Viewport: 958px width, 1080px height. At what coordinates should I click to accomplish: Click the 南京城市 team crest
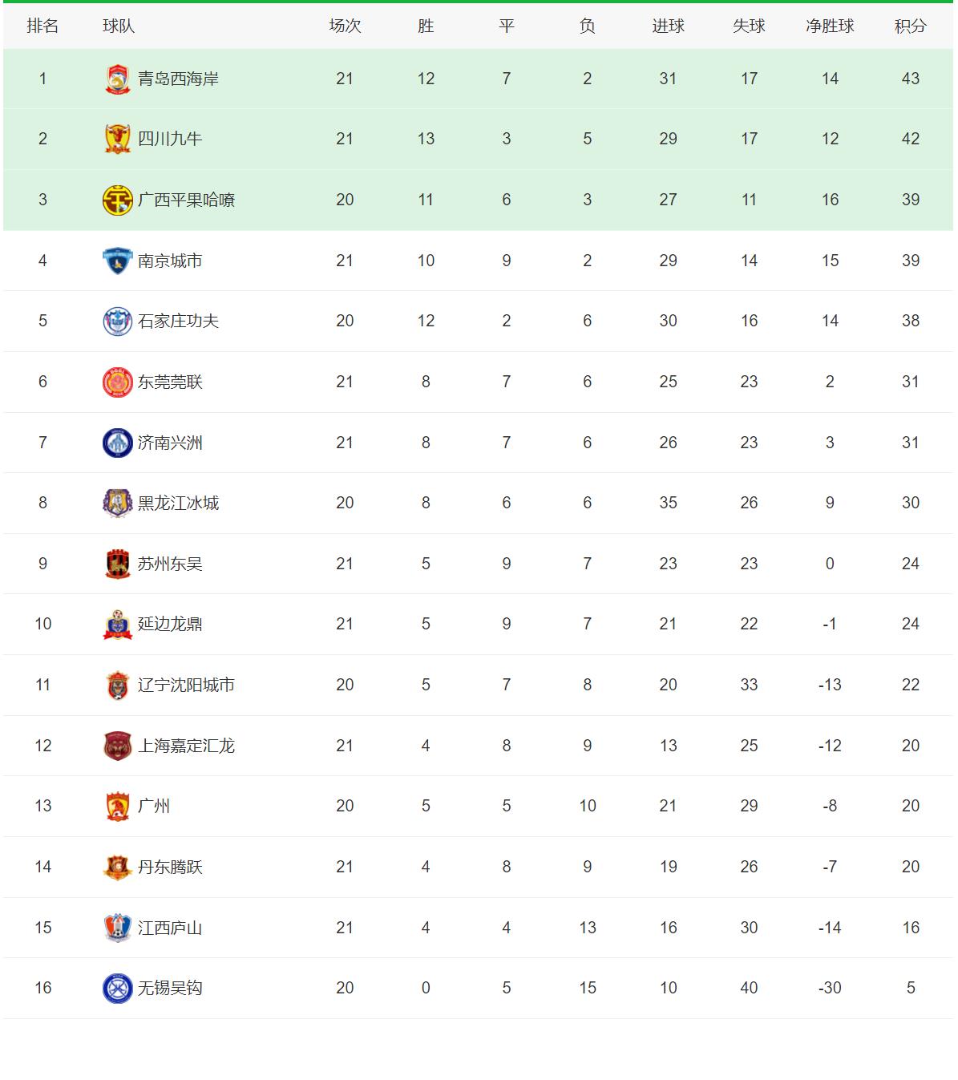pyautogui.click(x=118, y=261)
